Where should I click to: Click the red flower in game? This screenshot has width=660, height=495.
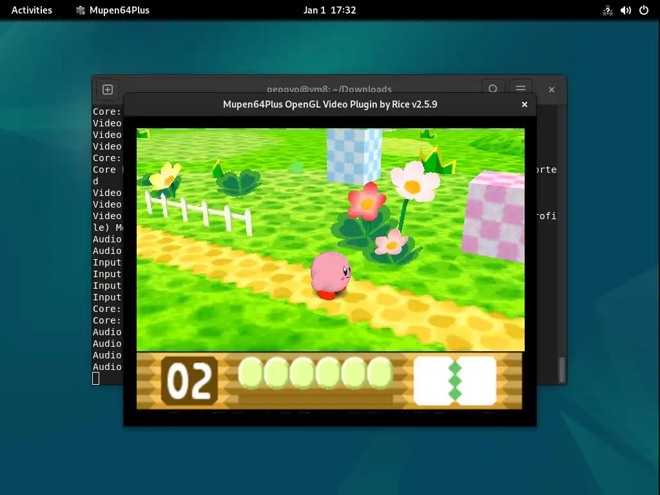click(367, 202)
